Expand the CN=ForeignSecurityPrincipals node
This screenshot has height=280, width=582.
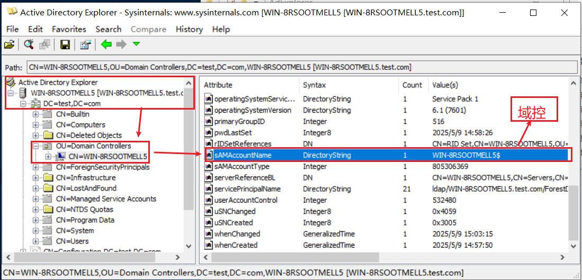pyautogui.click(x=35, y=167)
